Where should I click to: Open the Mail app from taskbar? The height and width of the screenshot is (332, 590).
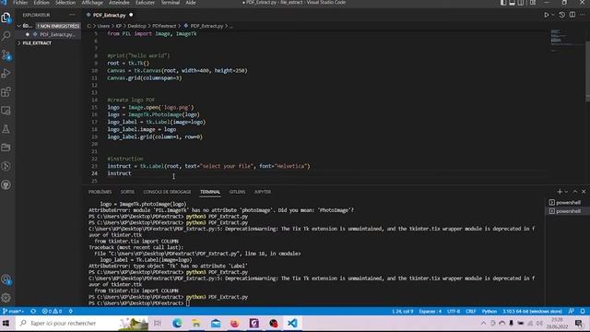coord(216,323)
